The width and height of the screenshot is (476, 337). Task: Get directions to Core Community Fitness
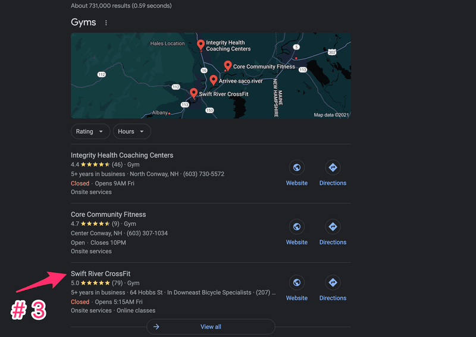[333, 226]
